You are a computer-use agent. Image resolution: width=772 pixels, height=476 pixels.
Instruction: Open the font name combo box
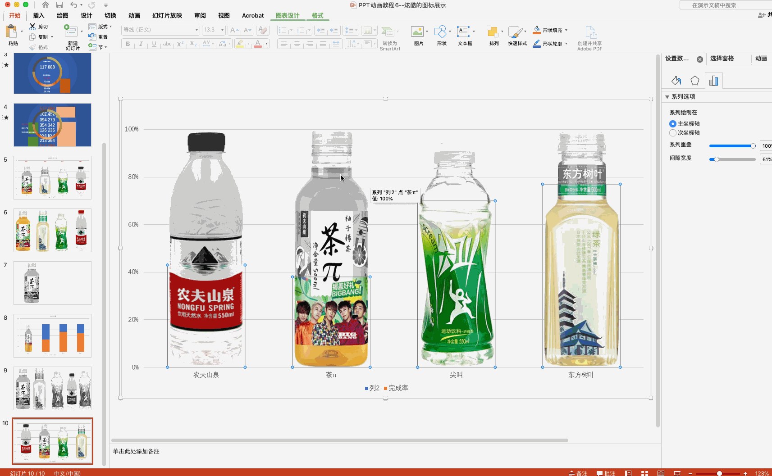[160, 30]
